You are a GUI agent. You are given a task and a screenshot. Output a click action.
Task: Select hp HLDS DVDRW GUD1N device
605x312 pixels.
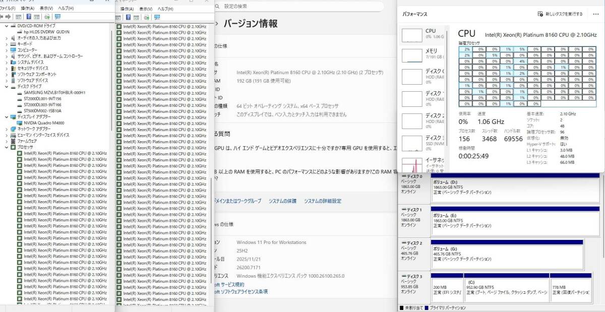coord(46,32)
